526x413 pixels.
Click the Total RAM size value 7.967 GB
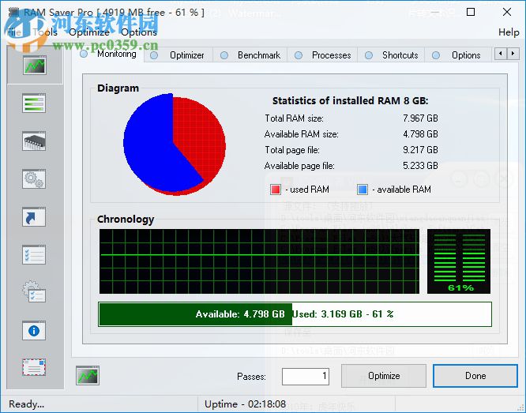(x=420, y=118)
